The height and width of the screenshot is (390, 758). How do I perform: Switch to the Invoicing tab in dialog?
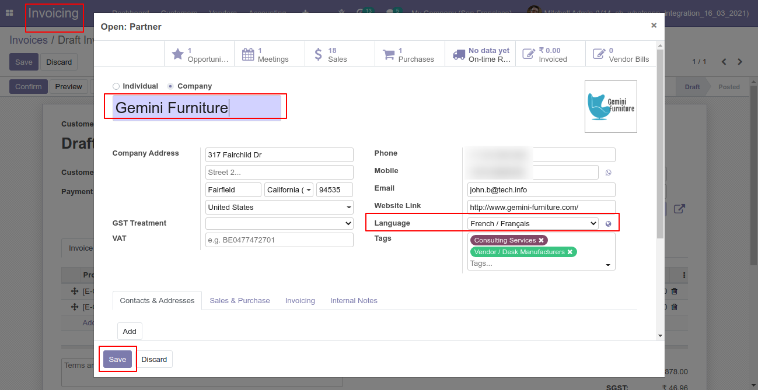pyautogui.click(x=300, y=301)
